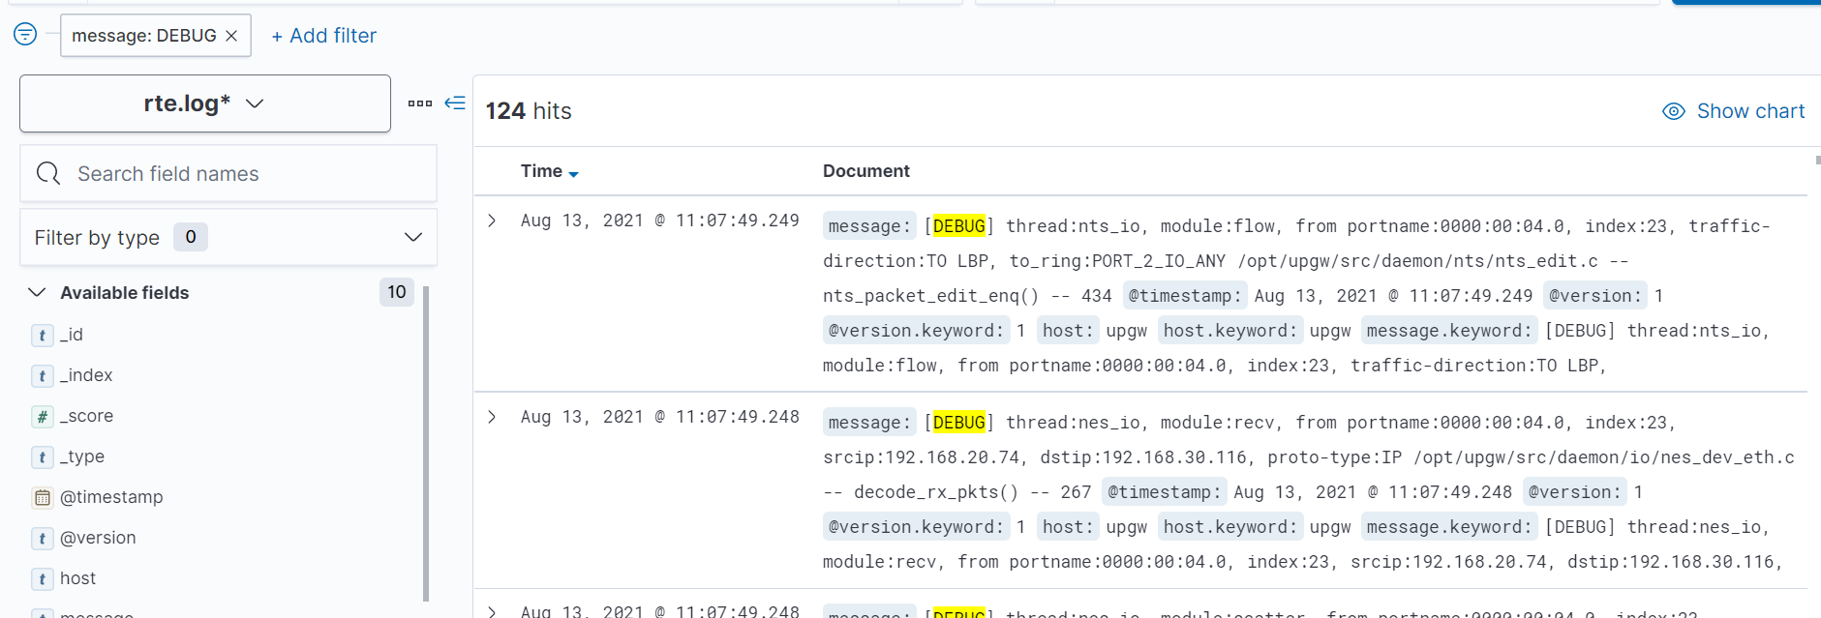Image resolution: width=1821 pixels, height=618 pixels.
Task: Click the Filter by type count badge 0
Action: pos(191,237)
